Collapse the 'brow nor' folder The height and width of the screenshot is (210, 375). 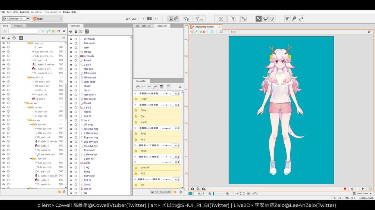point(28,107)
